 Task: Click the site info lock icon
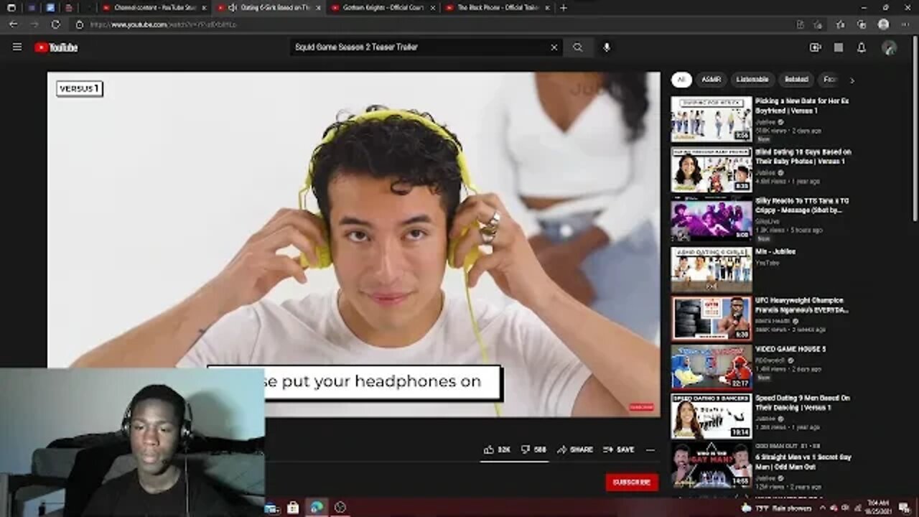(x=80, y=24)
